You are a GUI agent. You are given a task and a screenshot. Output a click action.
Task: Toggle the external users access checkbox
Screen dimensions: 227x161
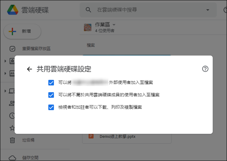coord(51,83)
